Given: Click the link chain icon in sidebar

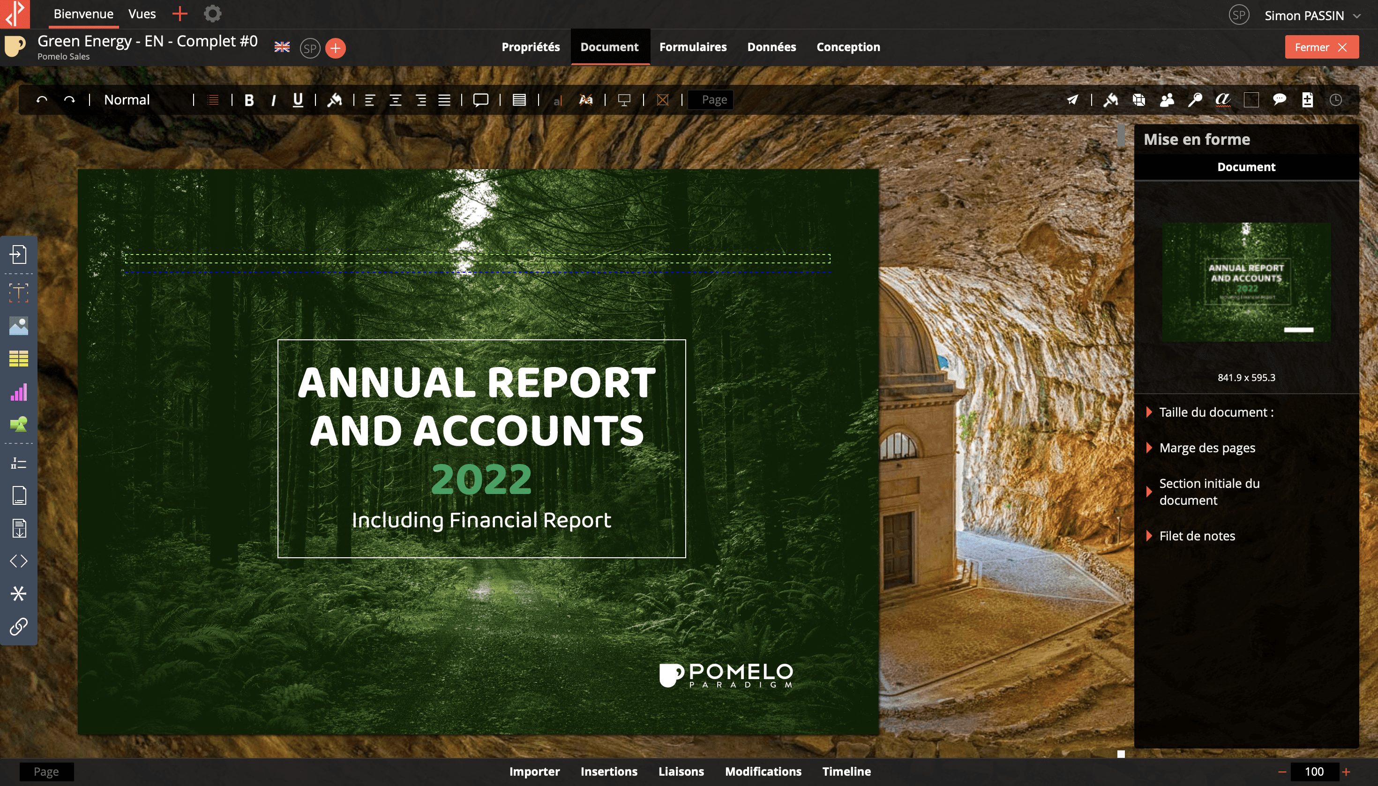Looking at the screenshot, I should tap(18, 626).
